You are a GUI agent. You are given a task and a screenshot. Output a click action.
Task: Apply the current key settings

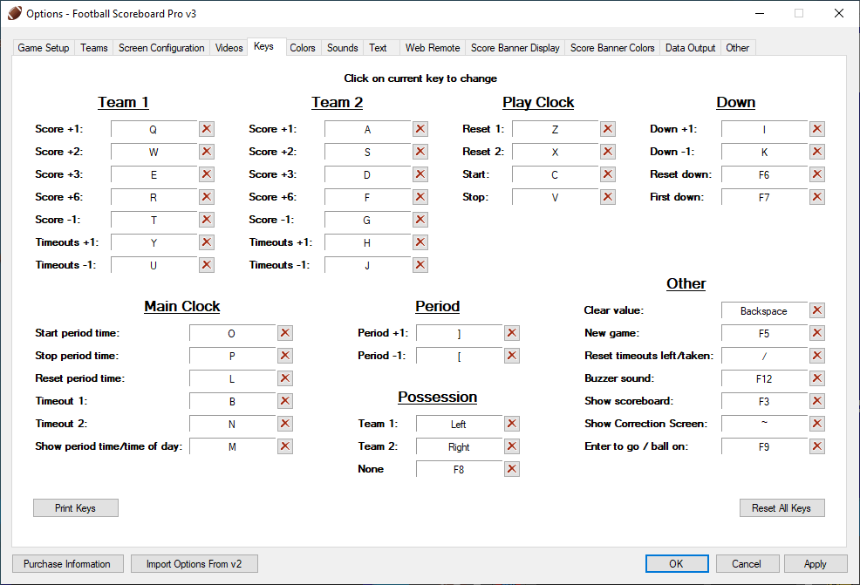pos(816,564)
